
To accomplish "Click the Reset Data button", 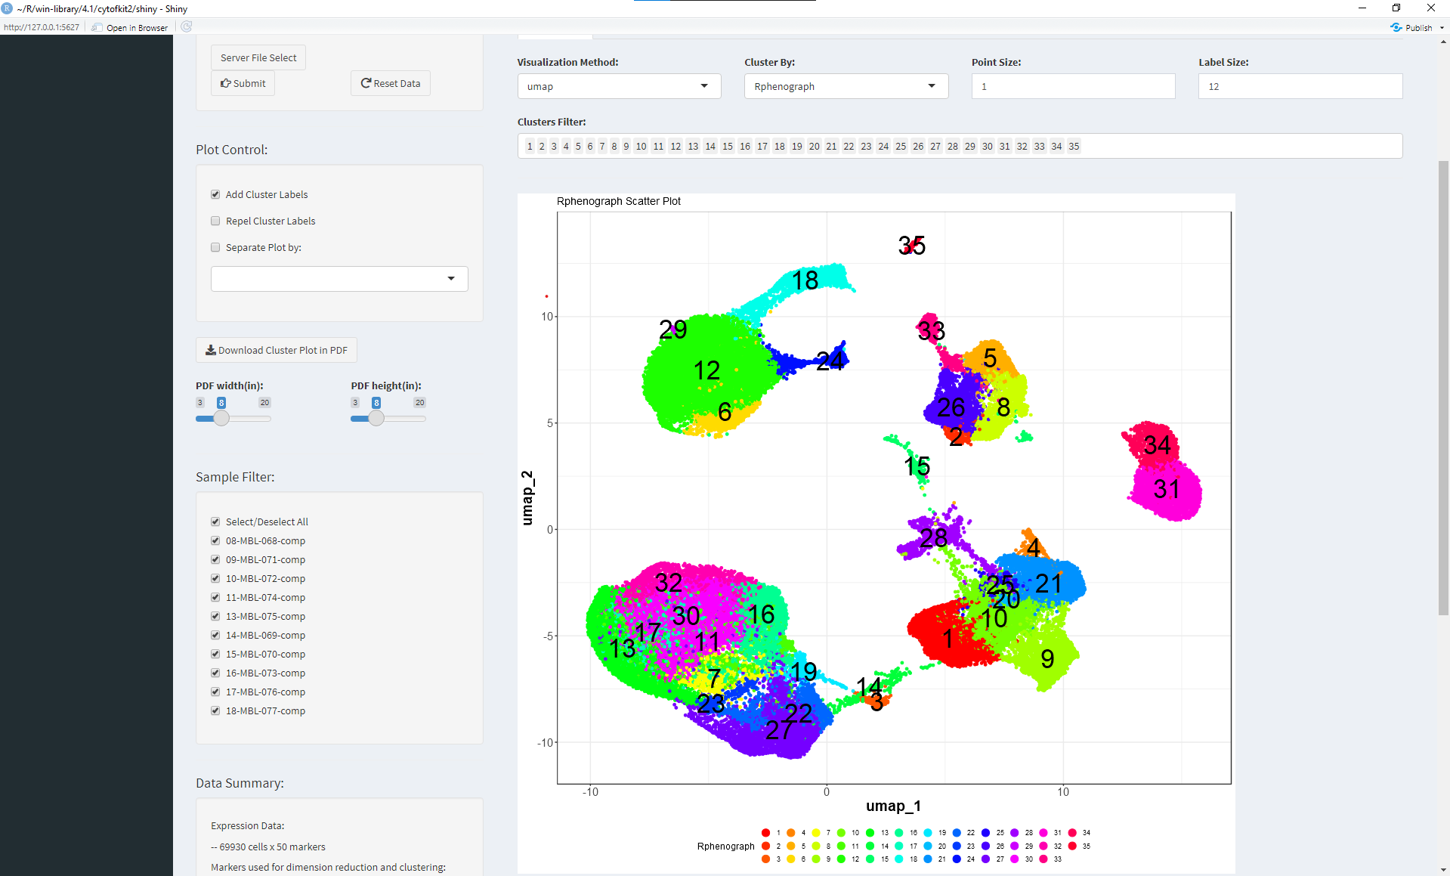I will click(x=391, y=83).
